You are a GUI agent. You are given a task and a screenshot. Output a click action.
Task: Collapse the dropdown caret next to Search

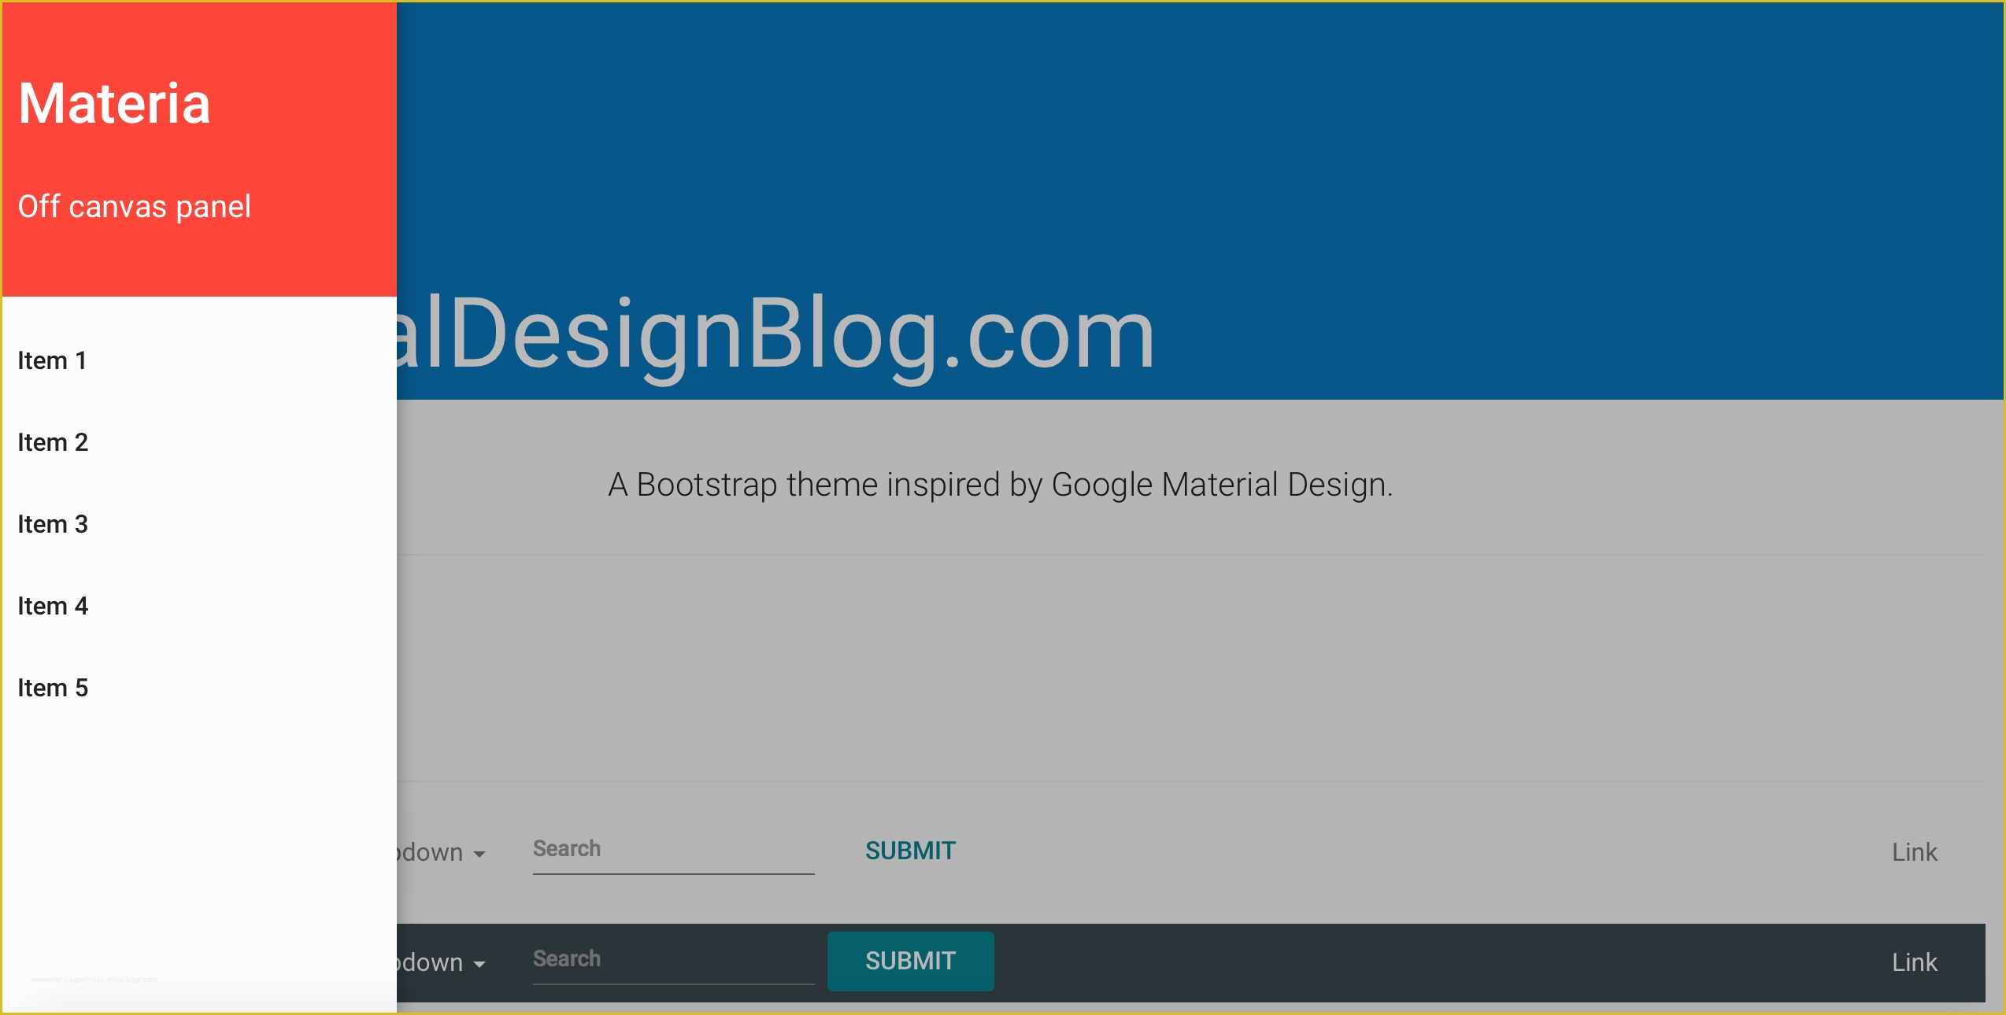479,853
